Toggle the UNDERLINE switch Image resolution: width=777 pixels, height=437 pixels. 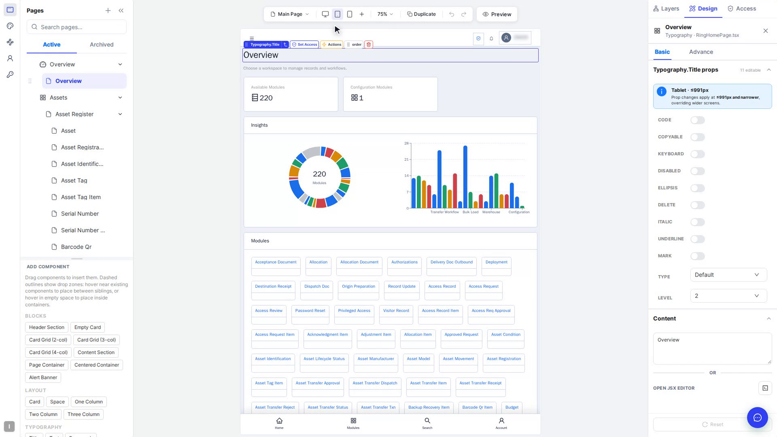698,239
